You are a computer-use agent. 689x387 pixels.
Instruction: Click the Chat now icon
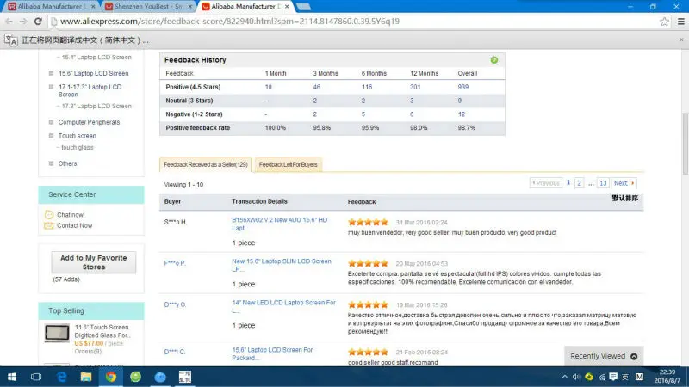tap(49, 214)
